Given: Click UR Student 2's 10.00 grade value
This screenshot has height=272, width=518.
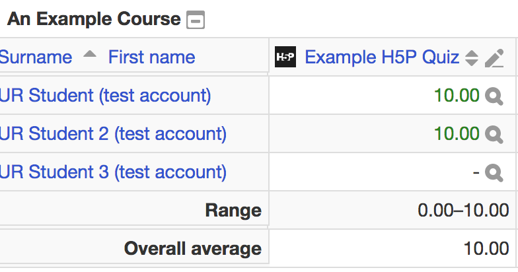Looking at the screenshot, I should click(x=457, y=134).
